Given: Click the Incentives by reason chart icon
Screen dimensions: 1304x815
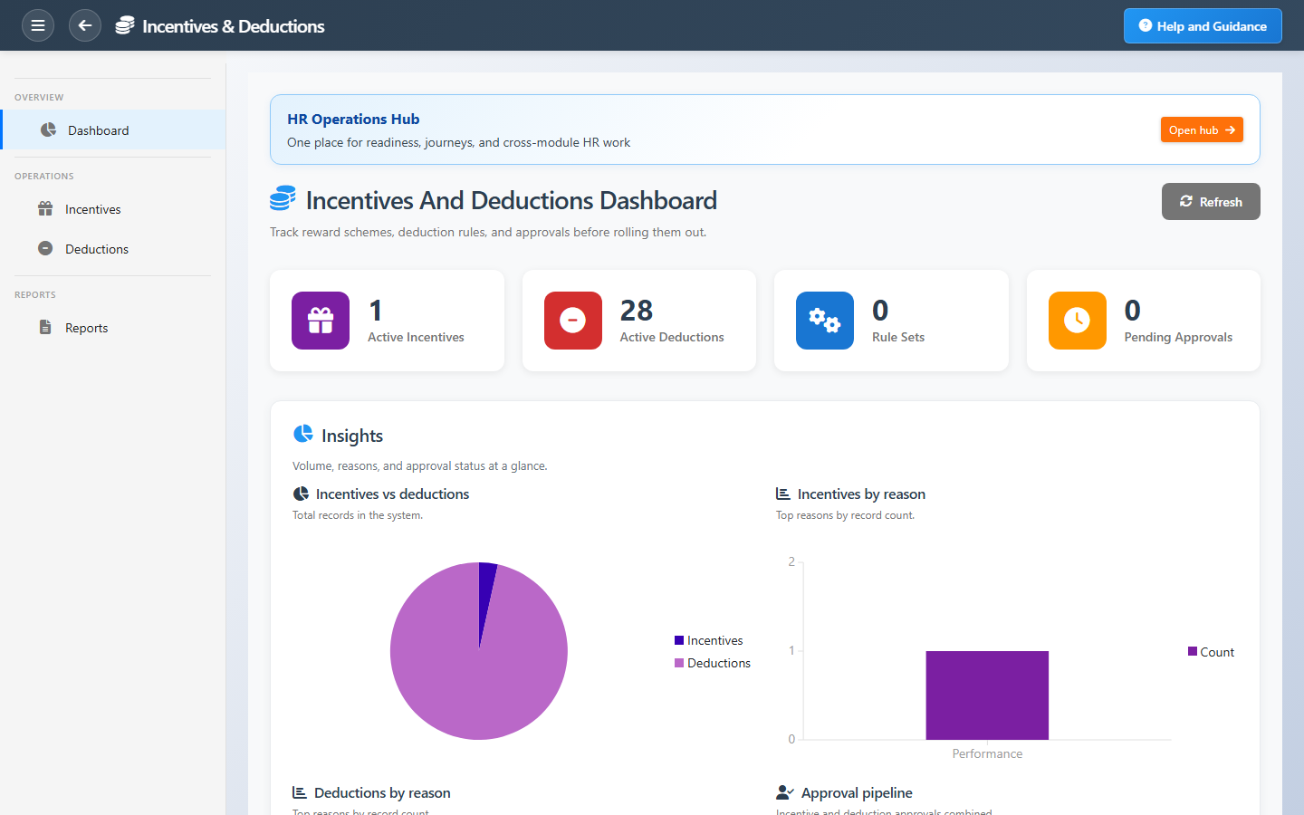Looking at the screenshot, I should (x=783, y=494).
